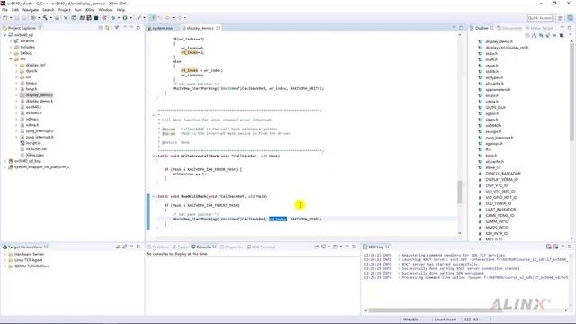The image size is (576, 324).
Task: Select display_demo.h in the Outline list
Action: click(499, 41)
